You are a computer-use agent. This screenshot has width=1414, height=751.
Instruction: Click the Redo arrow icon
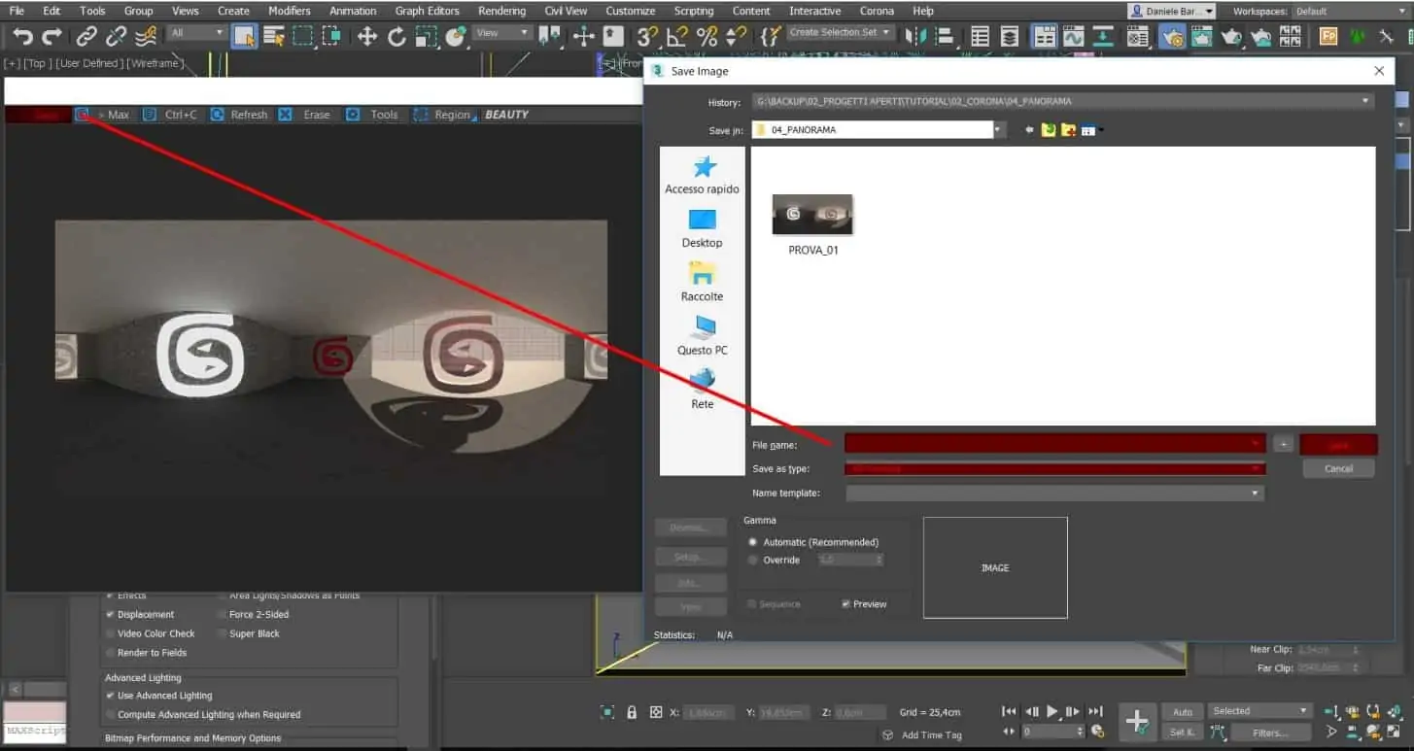tap(52, 37)
